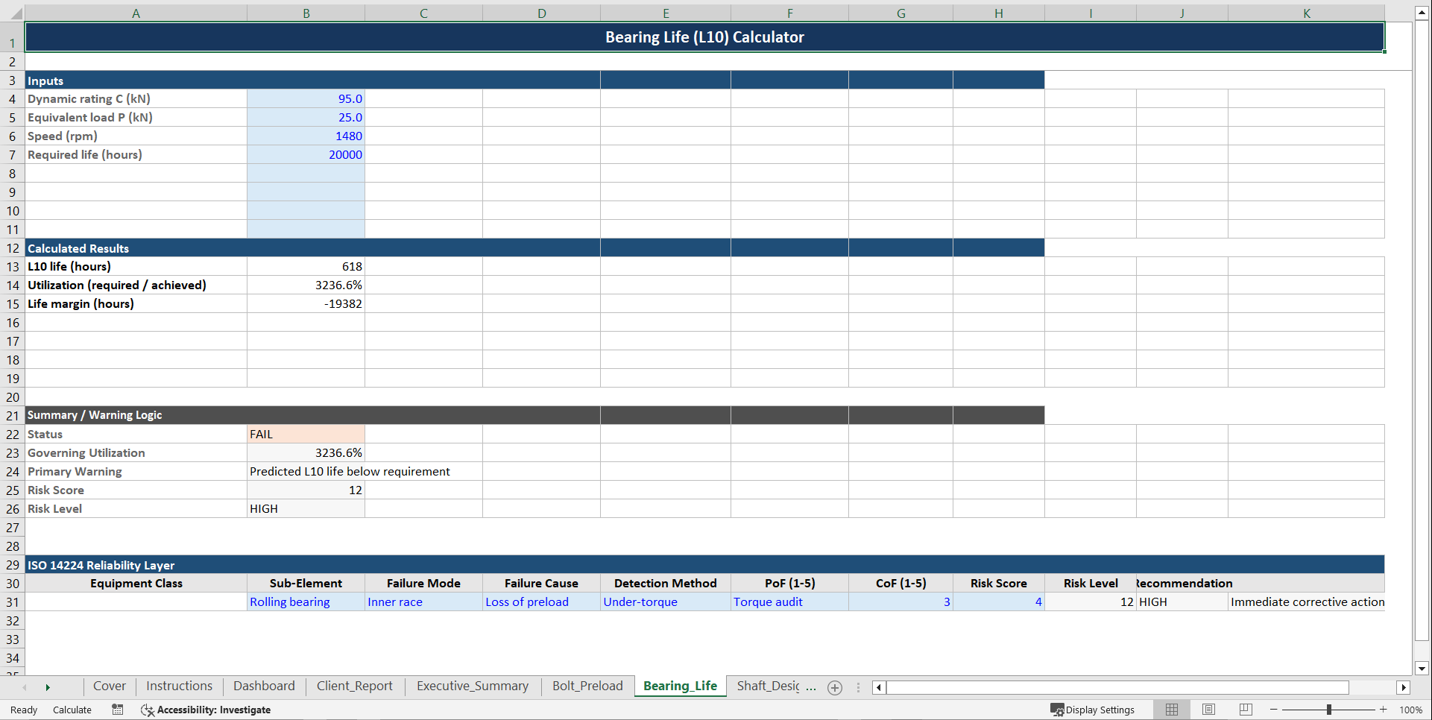Adjust the zoom slider

1328,710
